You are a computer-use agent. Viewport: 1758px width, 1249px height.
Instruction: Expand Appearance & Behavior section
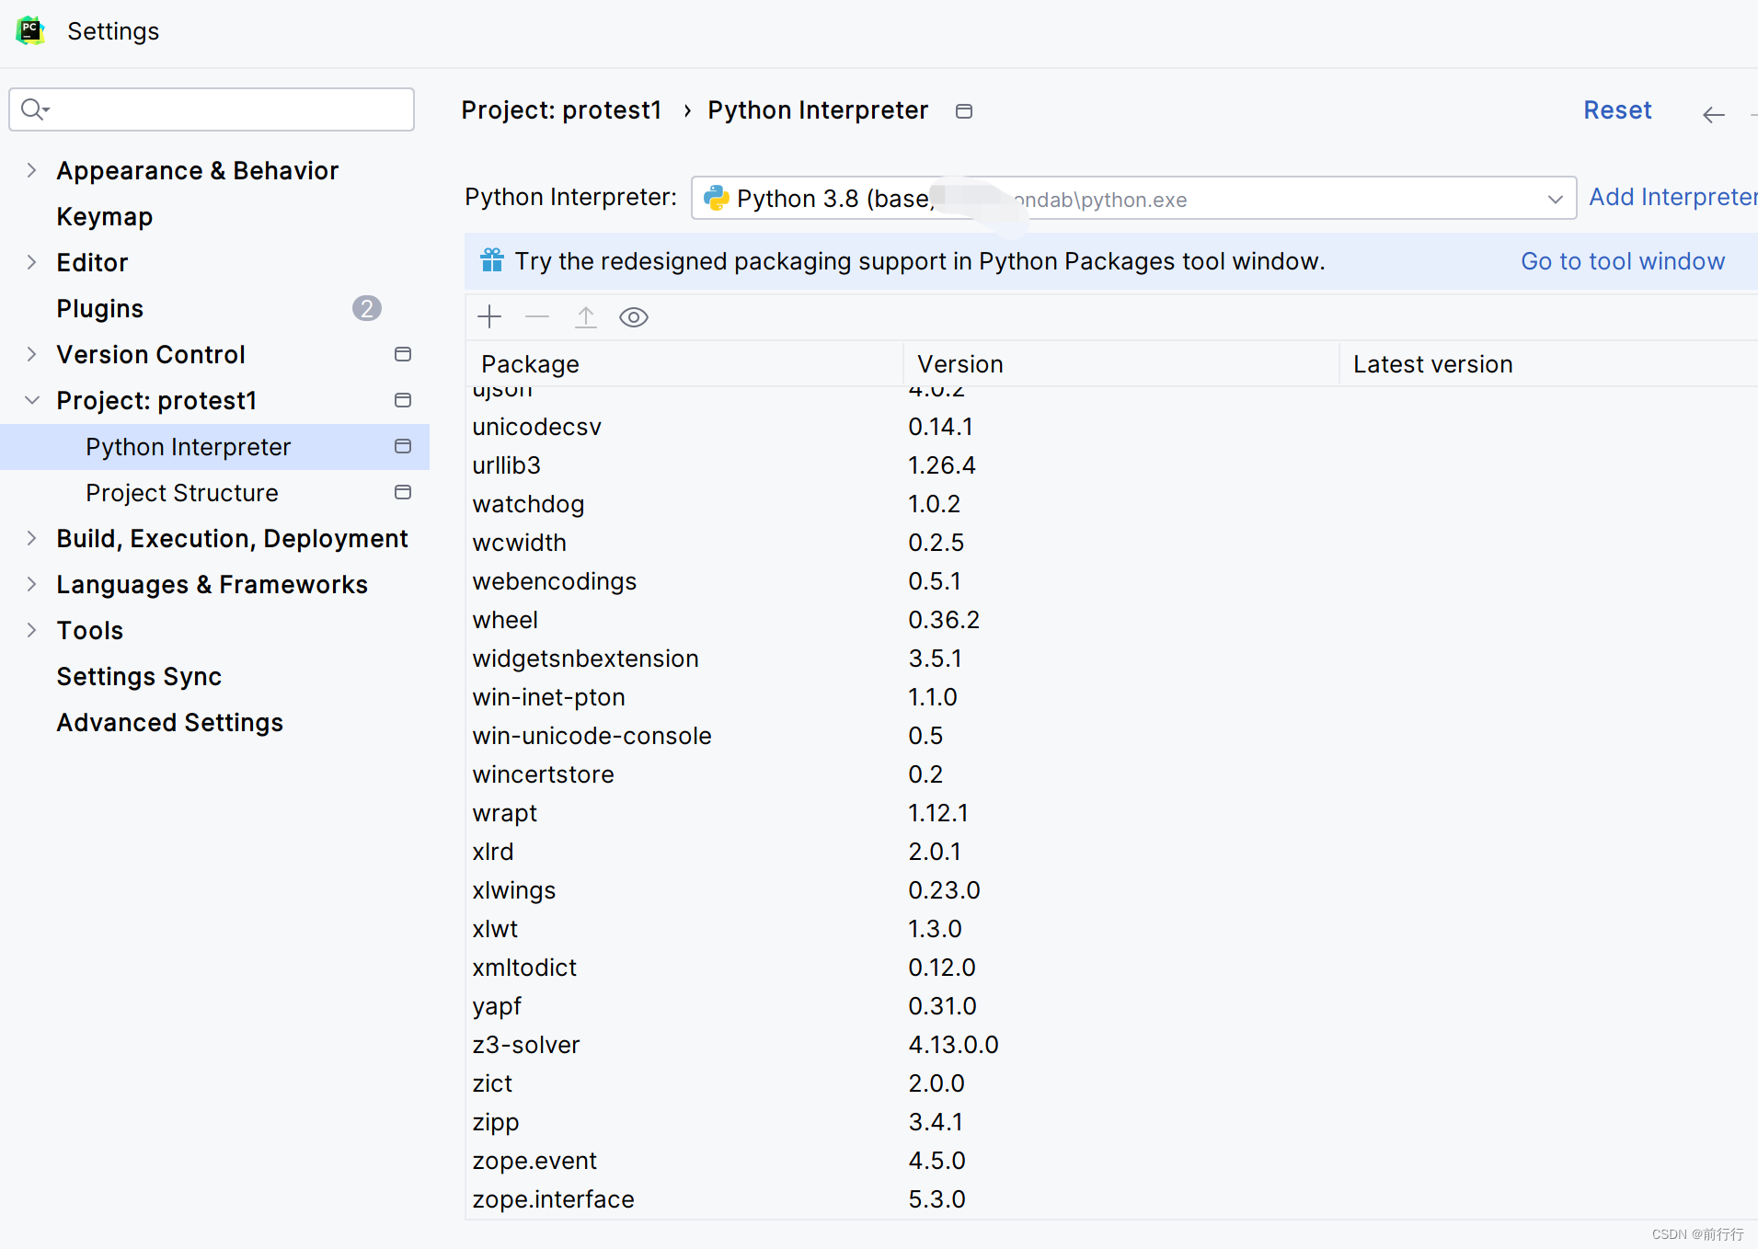point(32,170)
